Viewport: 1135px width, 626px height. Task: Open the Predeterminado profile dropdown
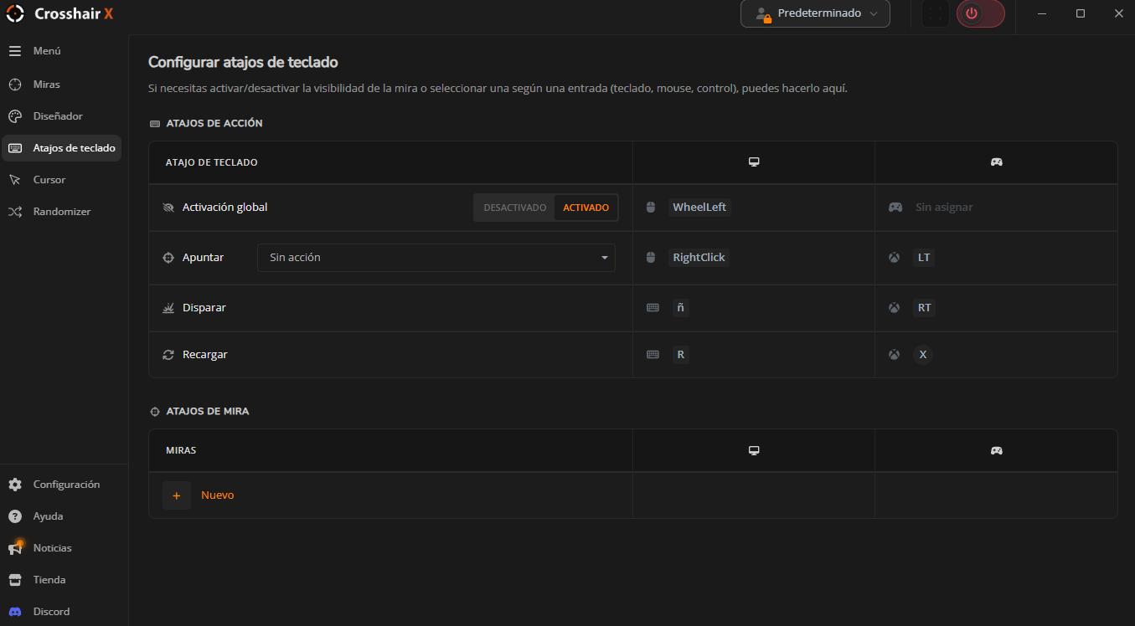[x=815, y=13]
